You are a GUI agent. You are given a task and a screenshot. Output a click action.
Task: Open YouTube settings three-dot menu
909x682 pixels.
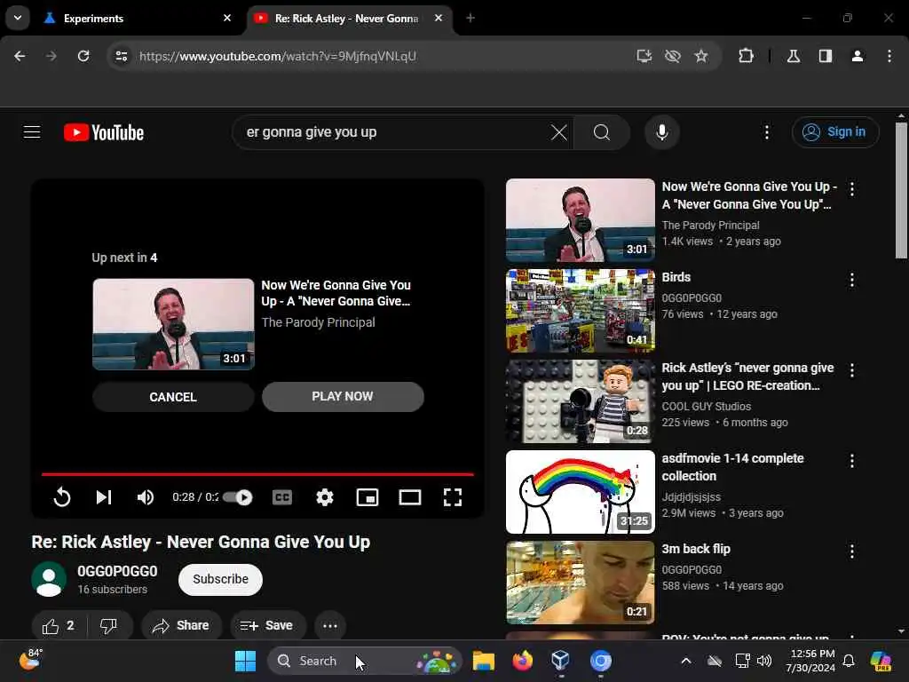pyautogui.click(x=766, y=132)
